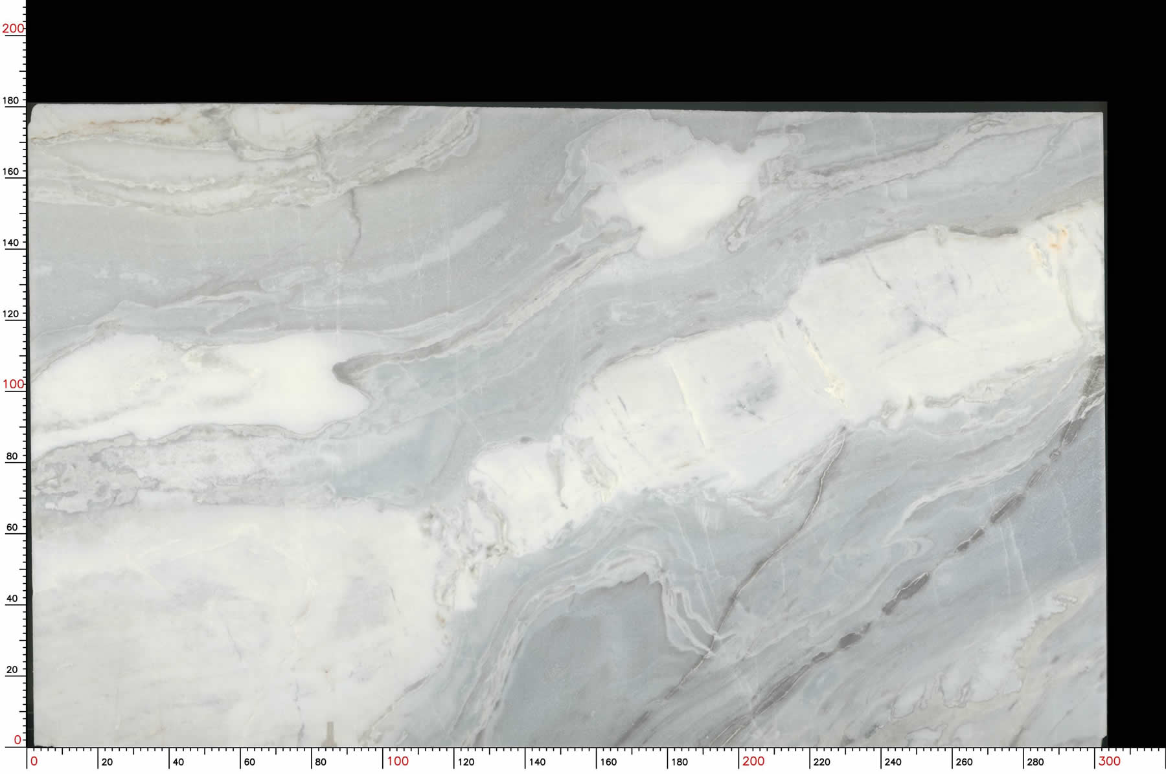
Task: Click the black background above the slab
Action: click(583, 52)
